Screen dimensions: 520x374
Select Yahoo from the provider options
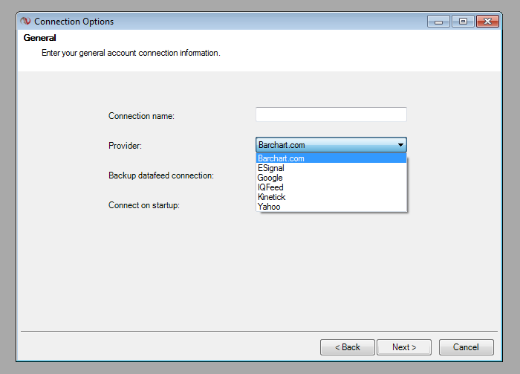tap(269, 207)
